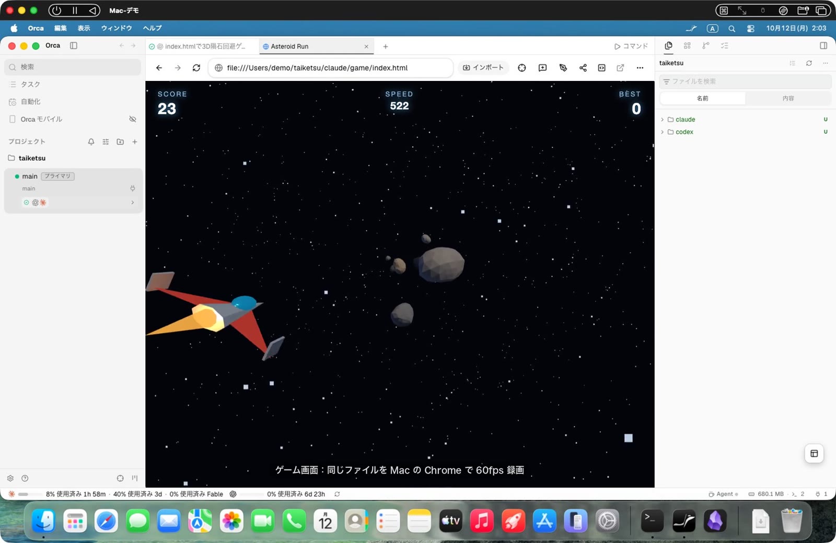The width and height of the screenshot is (836, 543).
Task: Open the checklist icon tab in right panel
Action: [x=724, y=46]
